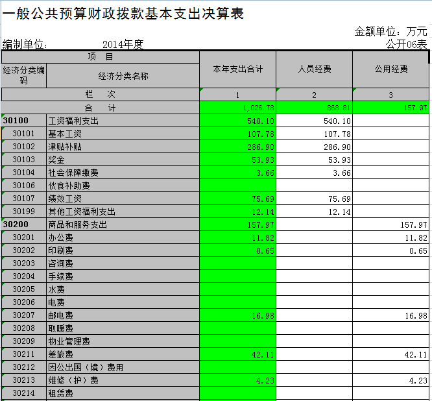Select the 租赁费 cell
Image resolution: width=432 pixels, height=401 pixels.
tap(123, 393)
